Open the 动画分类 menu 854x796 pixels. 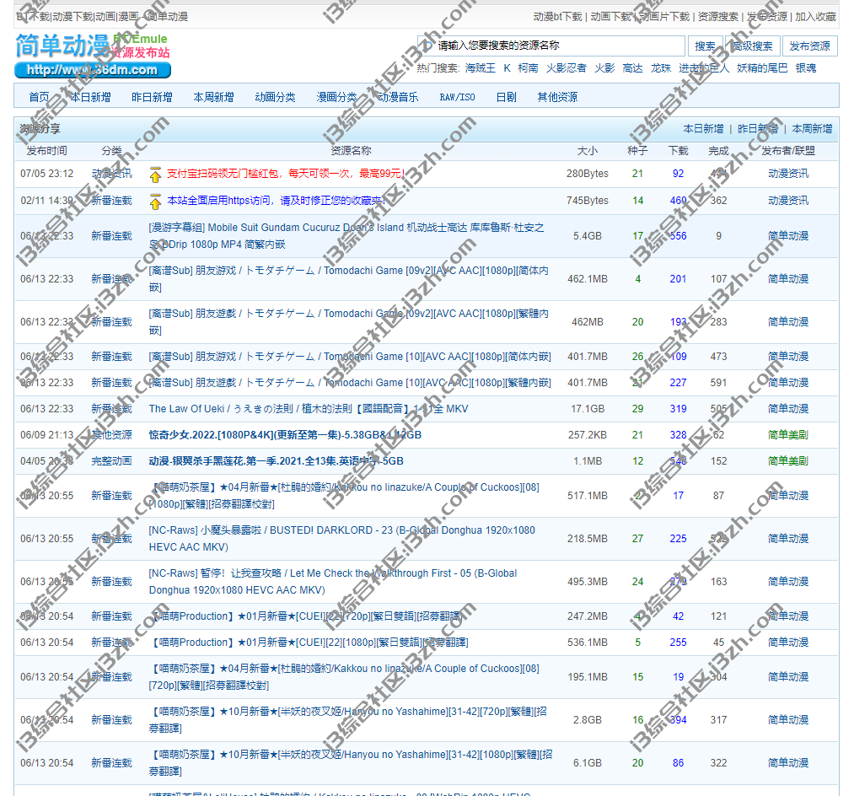[275, 97]
